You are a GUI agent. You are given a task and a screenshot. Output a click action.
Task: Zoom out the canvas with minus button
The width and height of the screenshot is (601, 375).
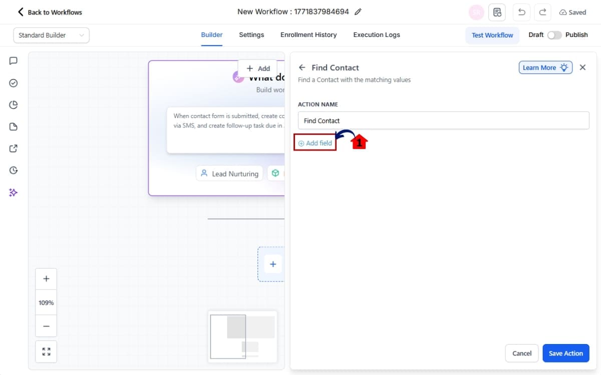tap(46, 326)
